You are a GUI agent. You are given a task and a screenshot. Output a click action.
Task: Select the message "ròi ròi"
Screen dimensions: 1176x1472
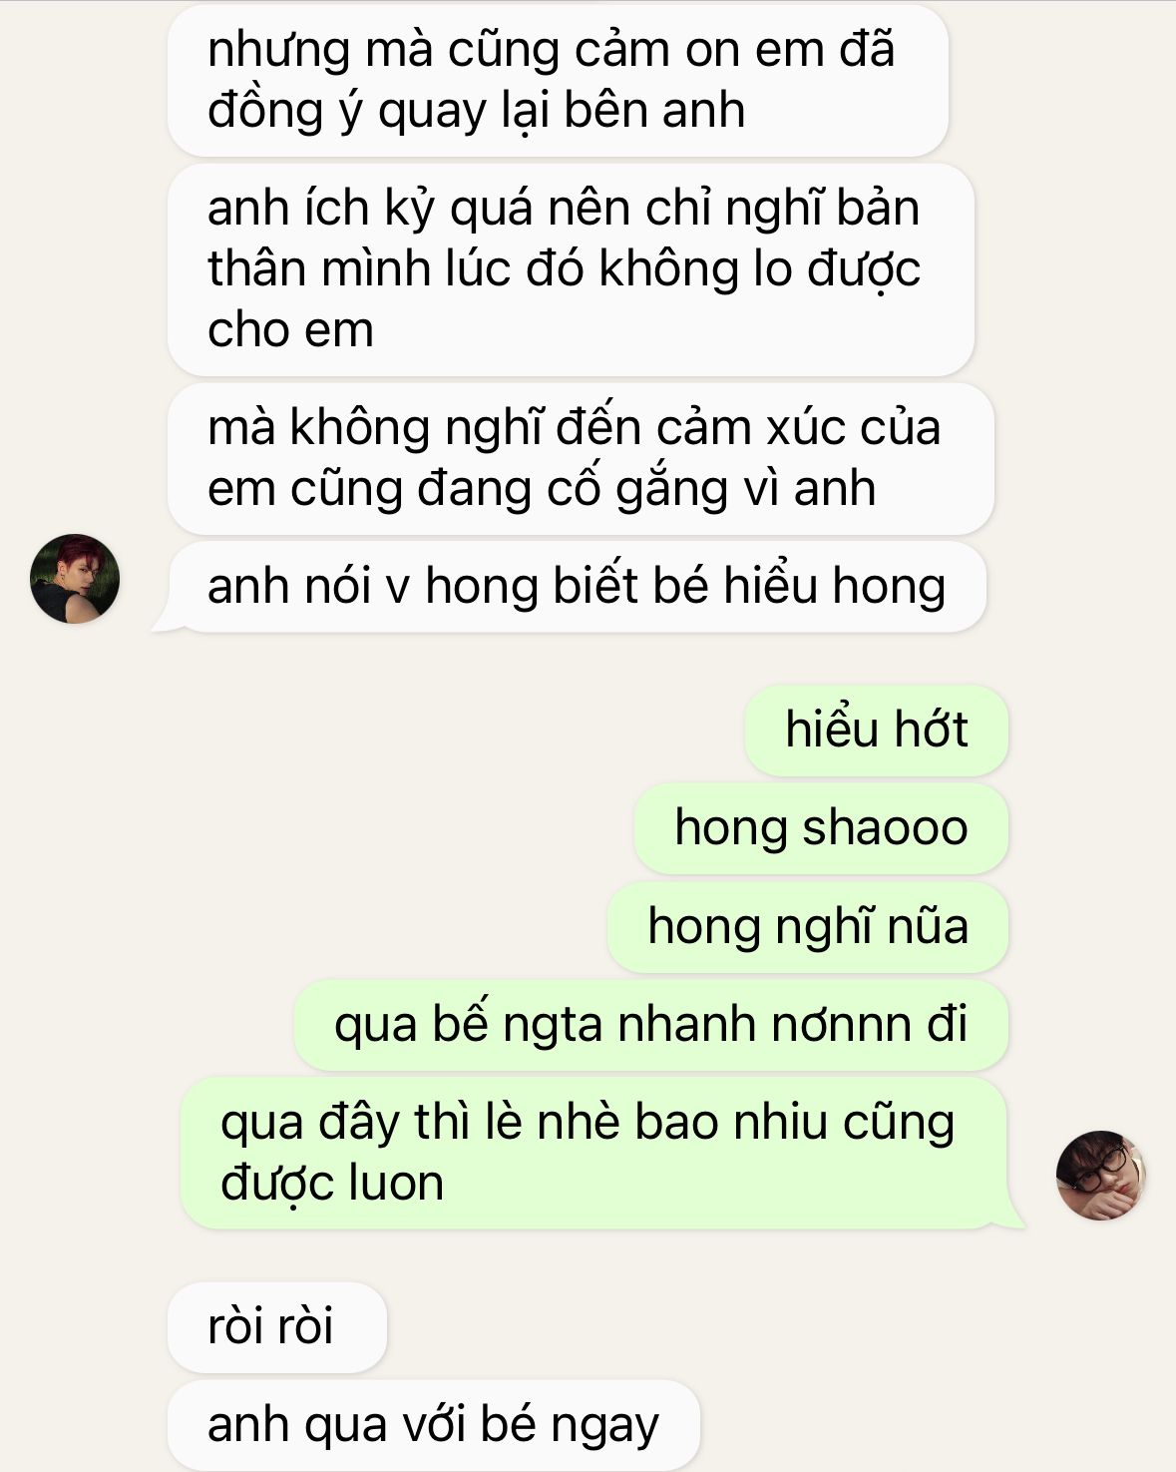coord(276,1327)
